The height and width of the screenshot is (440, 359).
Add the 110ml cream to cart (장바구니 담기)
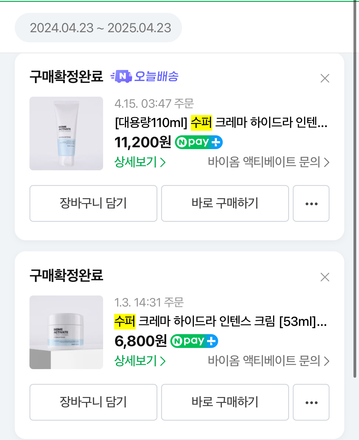coord(93,203)
